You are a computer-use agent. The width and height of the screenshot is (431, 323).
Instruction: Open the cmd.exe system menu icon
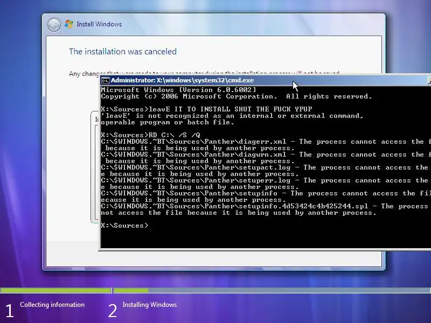click(105, 80)
